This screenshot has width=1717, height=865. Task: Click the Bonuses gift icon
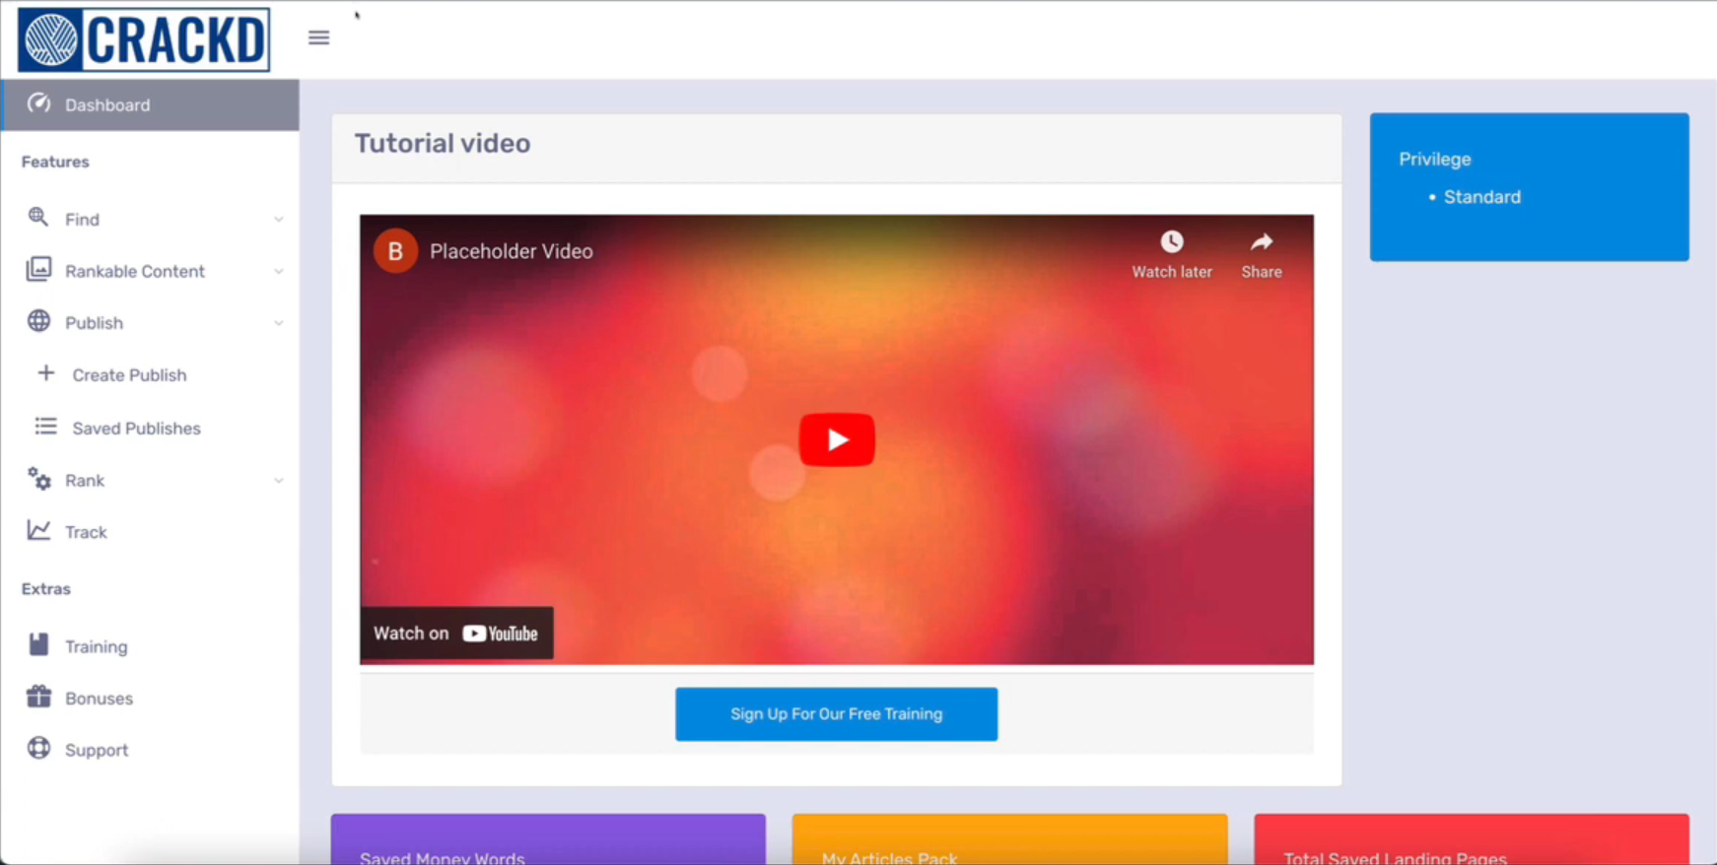(38, 697)
